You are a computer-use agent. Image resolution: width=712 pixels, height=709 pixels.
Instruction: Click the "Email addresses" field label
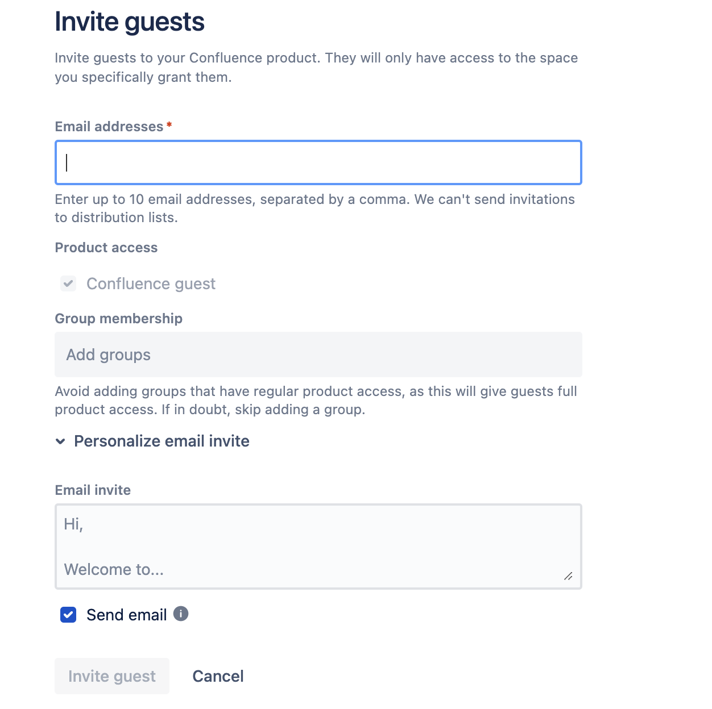[x=109, y=127]
